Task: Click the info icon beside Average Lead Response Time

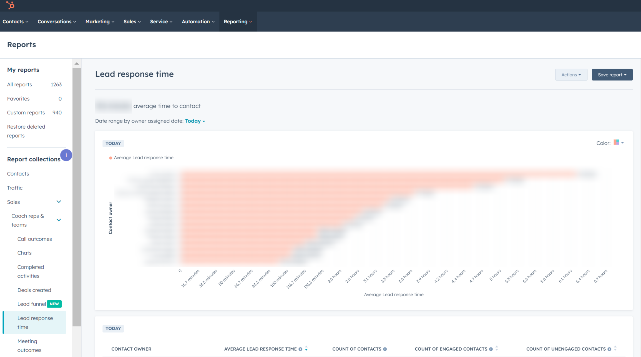Action: [301, 349]
